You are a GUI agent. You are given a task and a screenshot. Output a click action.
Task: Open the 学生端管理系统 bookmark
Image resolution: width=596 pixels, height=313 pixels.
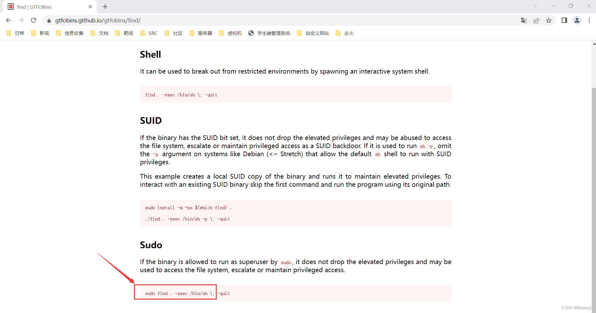click(x=269, y=33)
